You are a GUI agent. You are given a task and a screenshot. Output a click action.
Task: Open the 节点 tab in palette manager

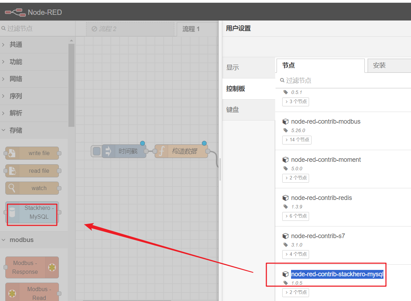320,65
